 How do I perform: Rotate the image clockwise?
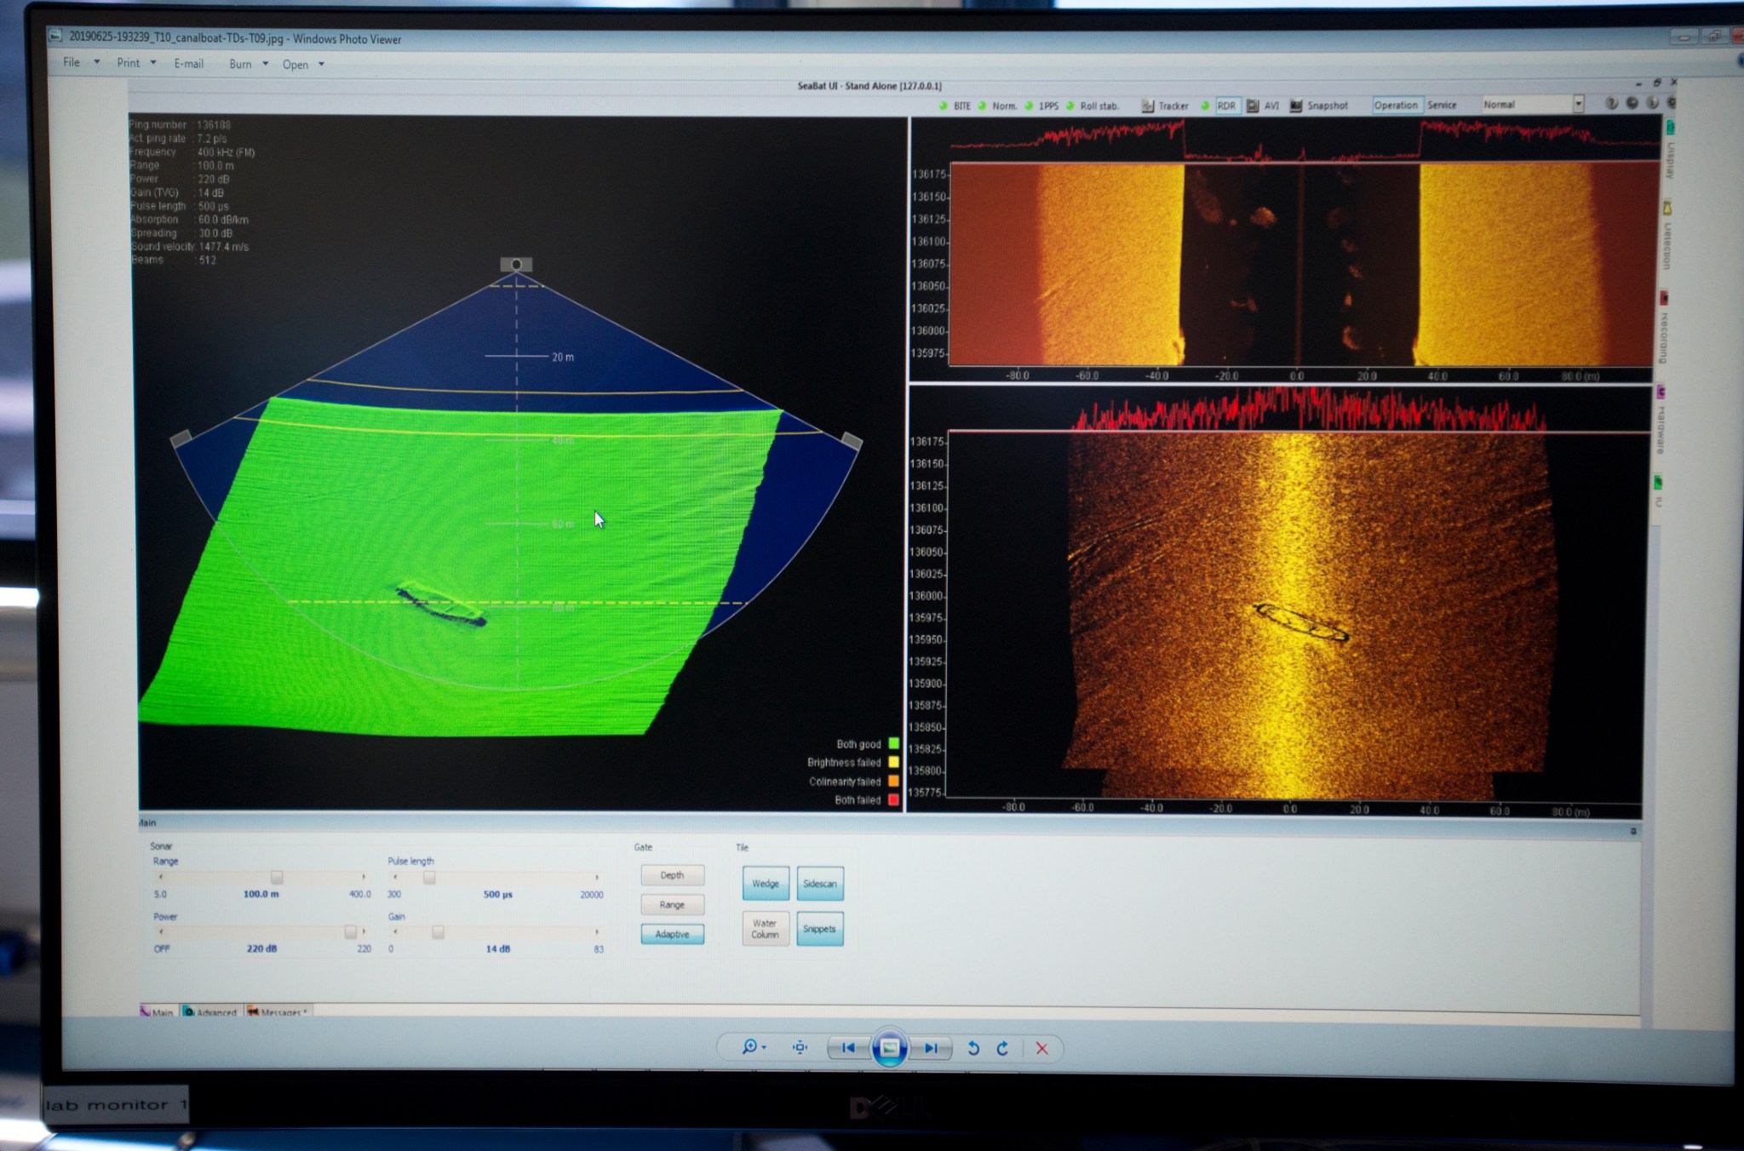[x=1003, y=1048]
